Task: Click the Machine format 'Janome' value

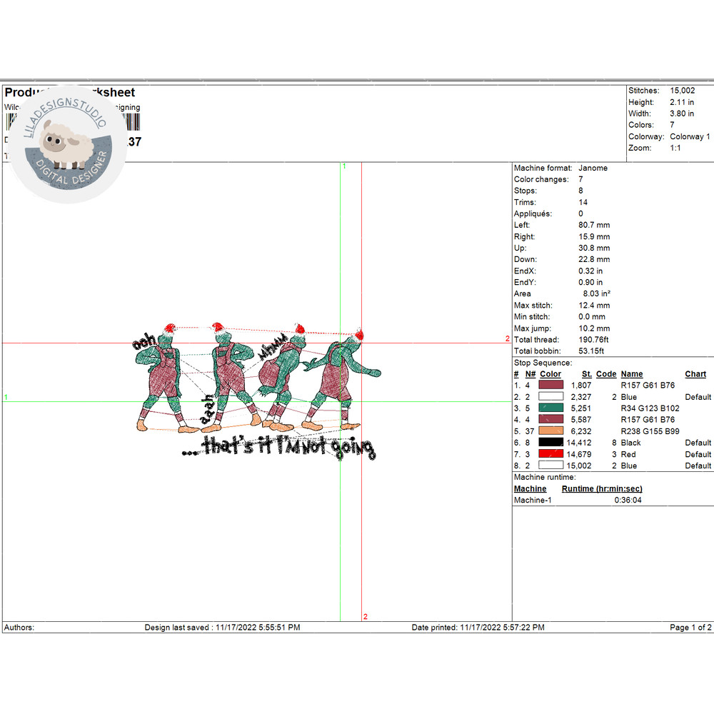Action: coord(593,168)
